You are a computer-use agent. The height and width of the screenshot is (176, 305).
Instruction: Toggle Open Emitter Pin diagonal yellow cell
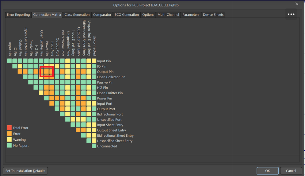(41, 93)
